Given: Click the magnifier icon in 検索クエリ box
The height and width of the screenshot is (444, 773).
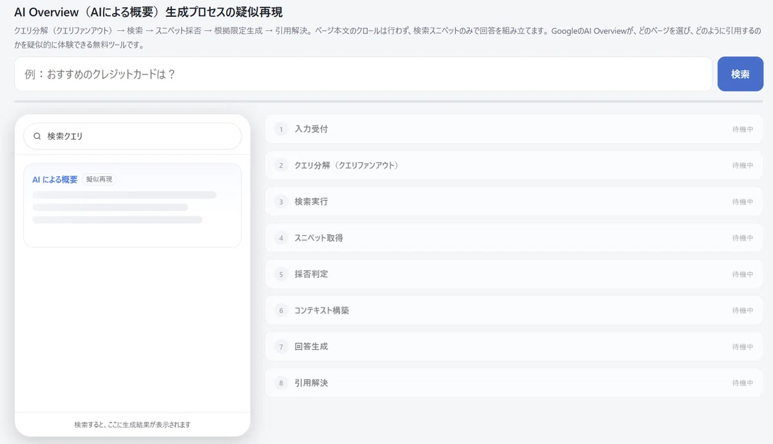Looking at the screenshot, I should coord(37,136).
